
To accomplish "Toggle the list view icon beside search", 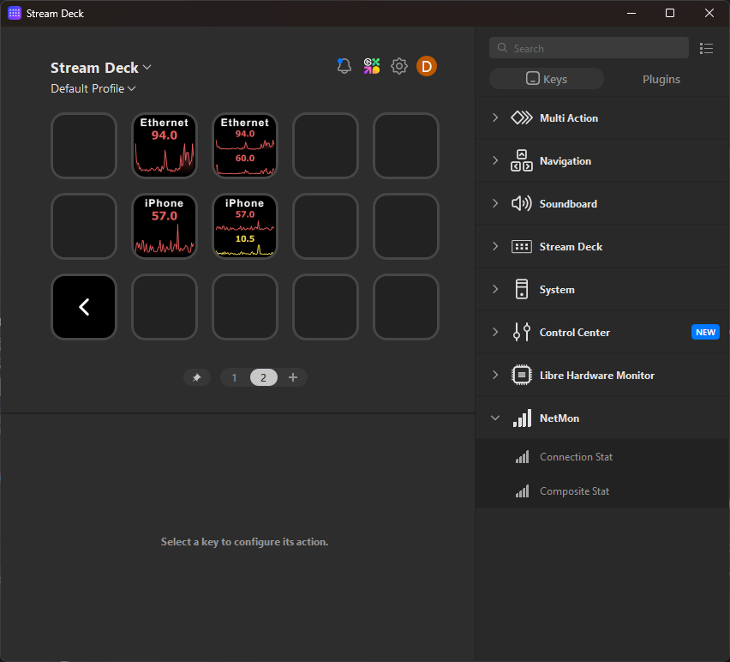I will (706, 49).
